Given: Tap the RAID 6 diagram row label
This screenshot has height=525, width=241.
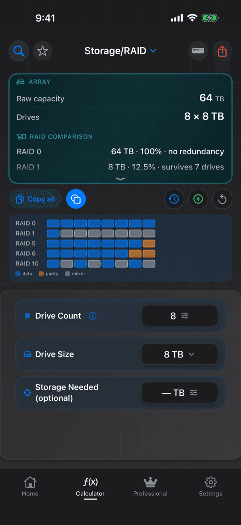Looking at the screenshot, I should 26,253.
